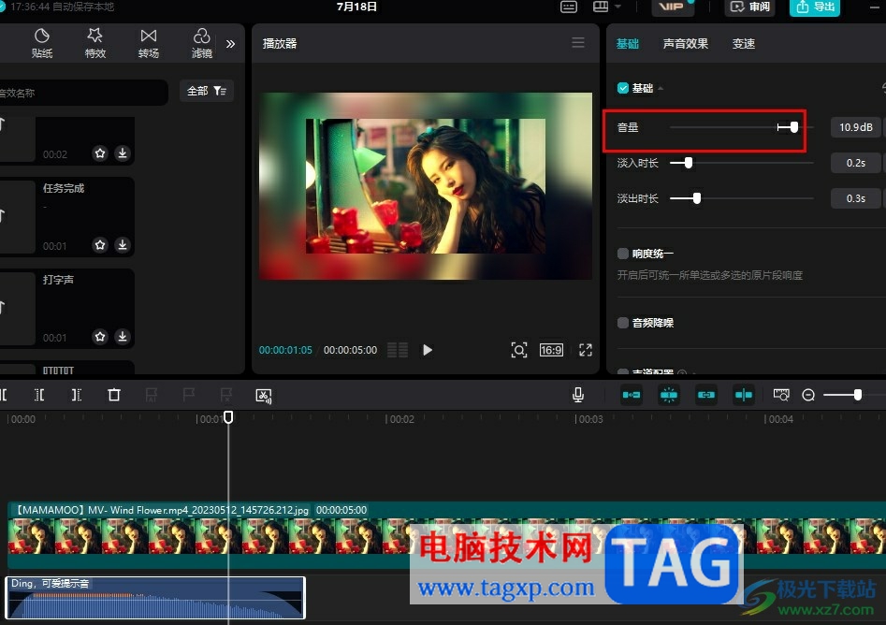Favorite the 任务完成 sound effect
886x625 pixels.
100,245
